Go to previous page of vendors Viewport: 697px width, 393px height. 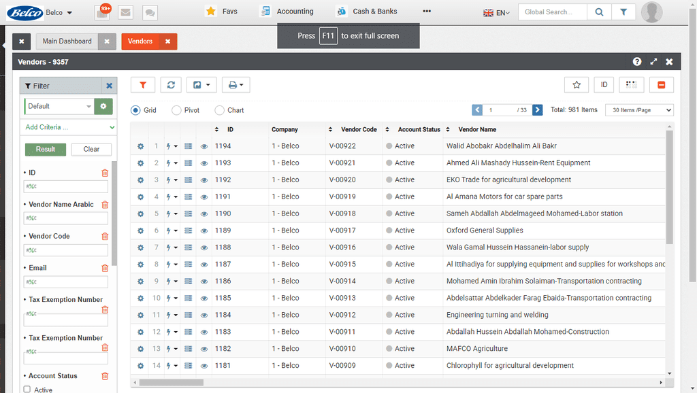click(477, 109)
